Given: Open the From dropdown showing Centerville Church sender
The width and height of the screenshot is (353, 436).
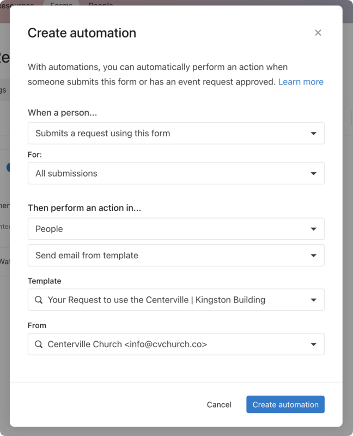Looking at the screenshot, I should coord(176,344).
